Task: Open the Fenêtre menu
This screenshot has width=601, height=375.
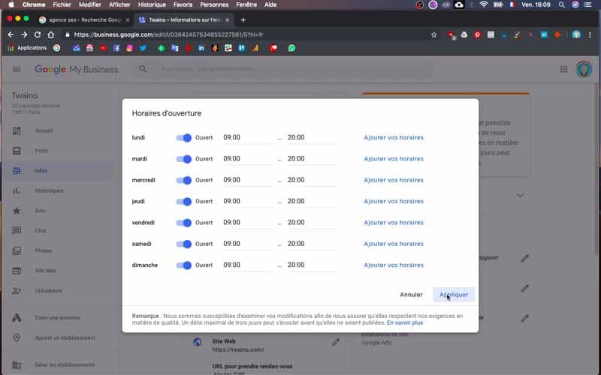Action: tap(246, 4)
